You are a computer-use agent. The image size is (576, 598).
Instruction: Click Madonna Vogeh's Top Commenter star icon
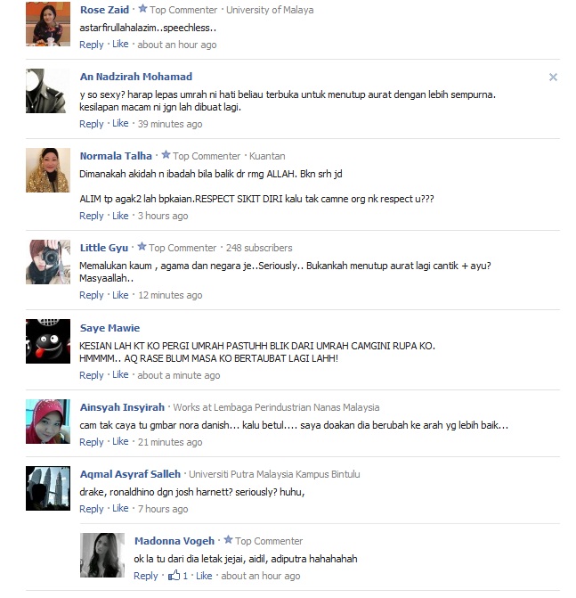click(x=228, y=540)
